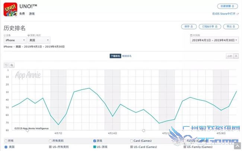Open app via 在iOS Store中打开 link
Image resolution: width=242 pixels, height=151 pixels.
(224, 14)
